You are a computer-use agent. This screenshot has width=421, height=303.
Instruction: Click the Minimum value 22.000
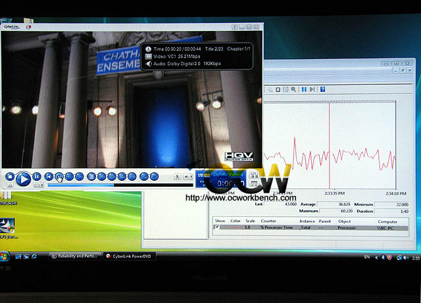(402, 204)
